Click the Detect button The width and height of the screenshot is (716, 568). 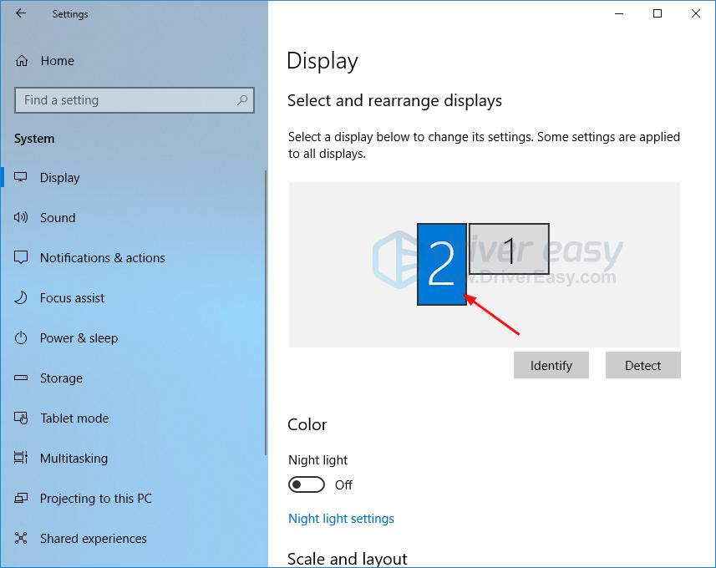[642, 365]
